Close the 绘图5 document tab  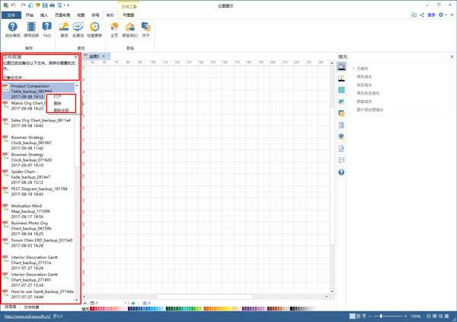click(103, 56)
